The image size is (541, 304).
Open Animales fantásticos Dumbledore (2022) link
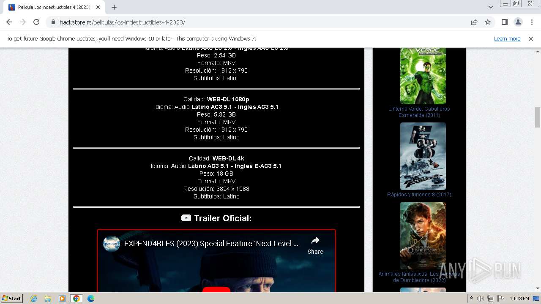point(419,277)
